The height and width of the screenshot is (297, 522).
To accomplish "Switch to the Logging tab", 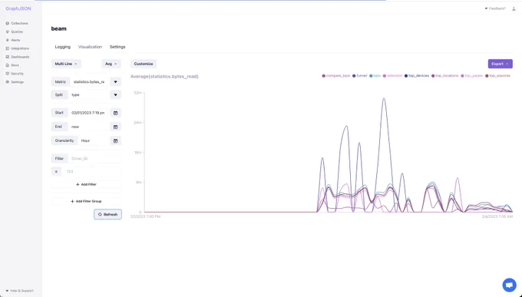I will pos(63,47).
